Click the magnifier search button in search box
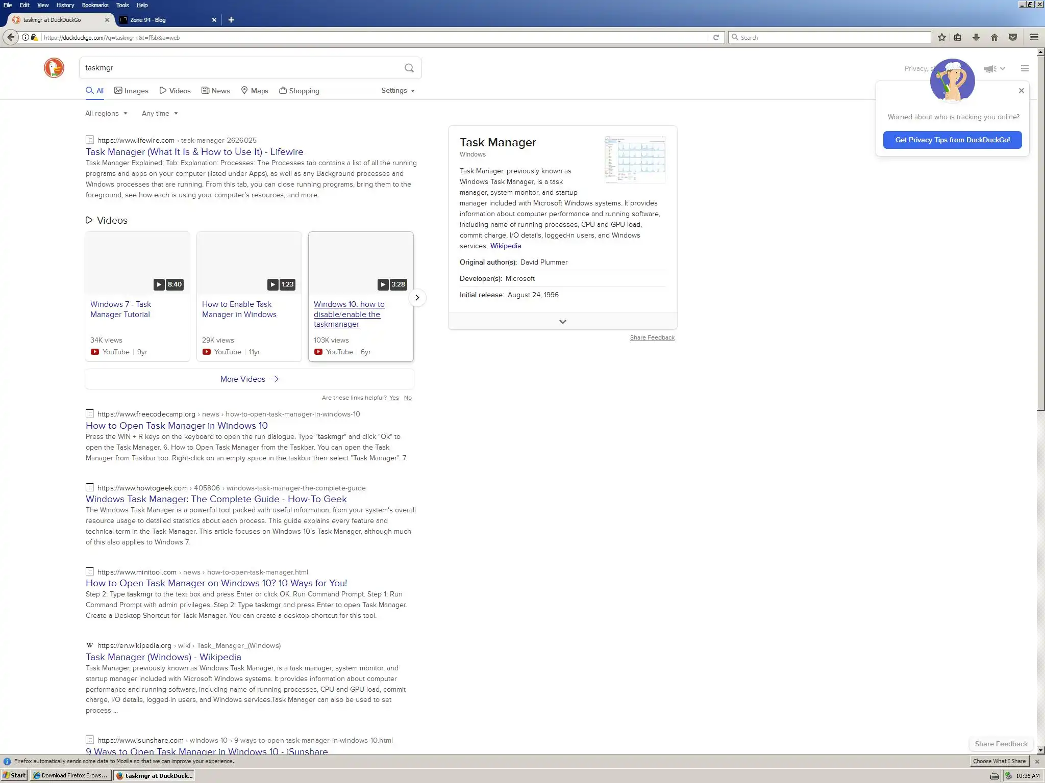Viewport: 1045px width, 783px height. (x=409, y=68)
